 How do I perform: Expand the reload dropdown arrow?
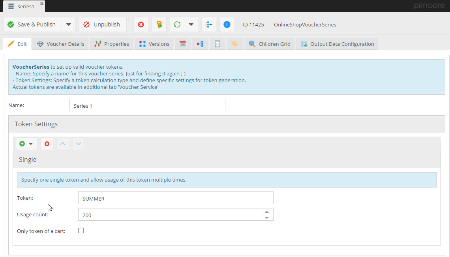191,24
